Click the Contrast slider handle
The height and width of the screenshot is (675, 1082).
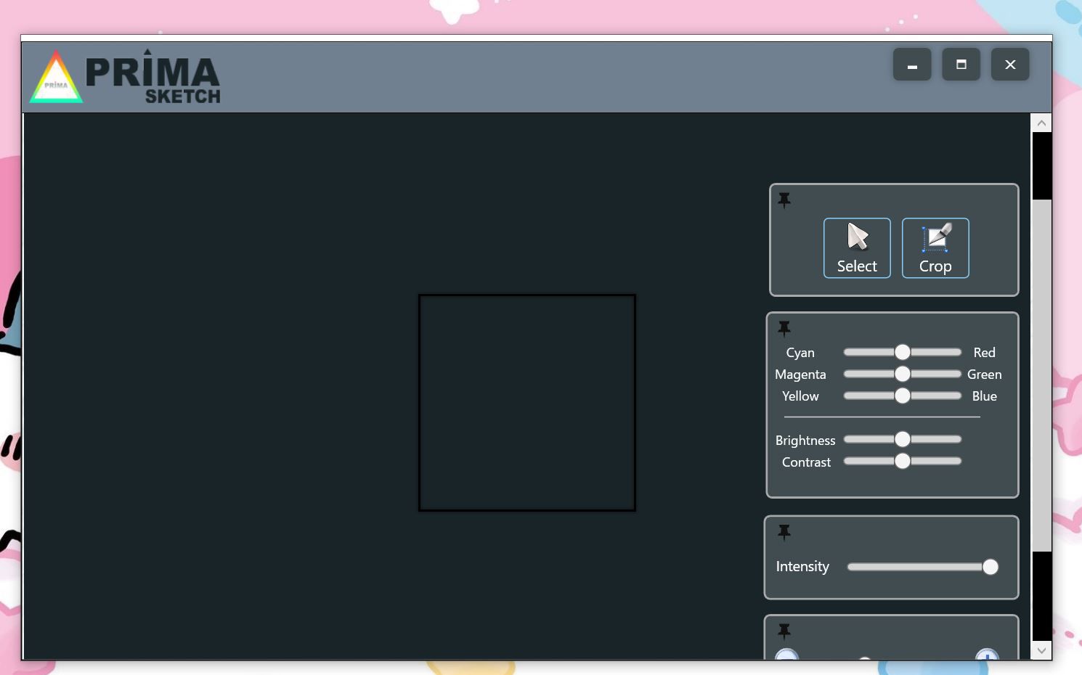(x=902, y=461)
